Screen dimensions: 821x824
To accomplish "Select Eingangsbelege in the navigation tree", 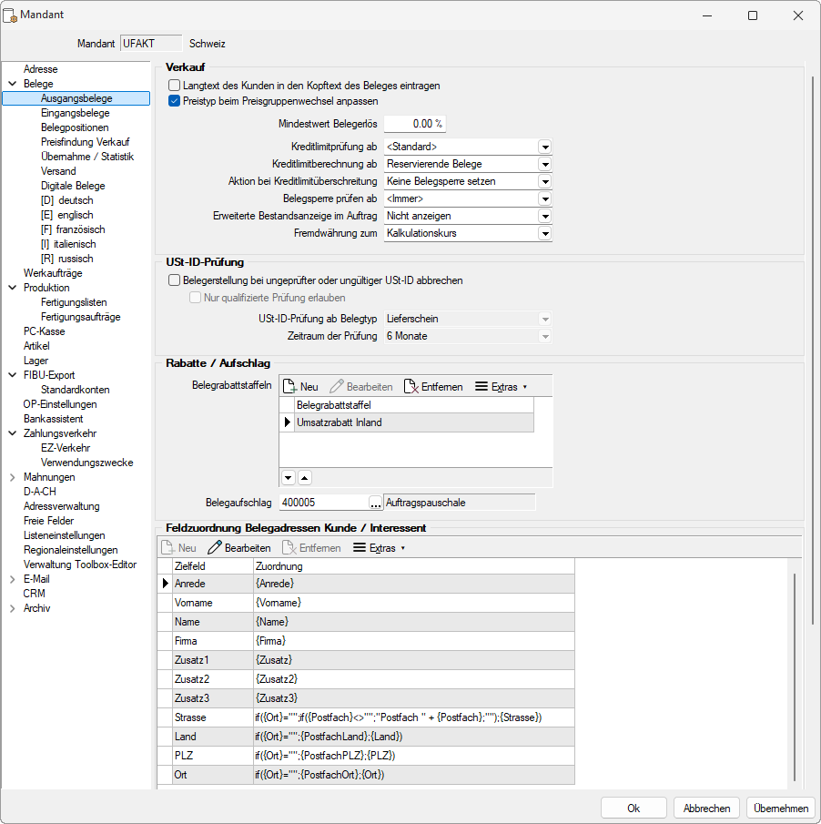I will [76, 113].
